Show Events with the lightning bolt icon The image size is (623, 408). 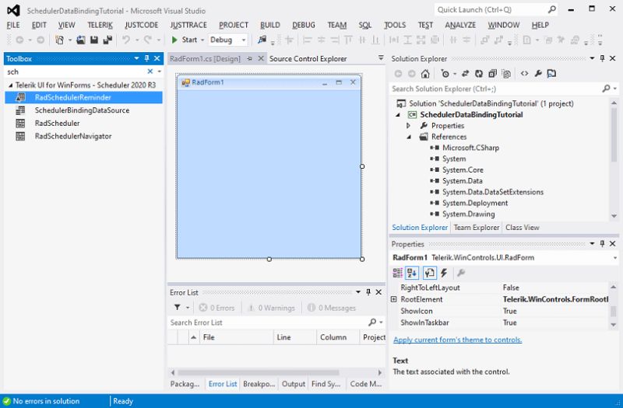(444, 273)
